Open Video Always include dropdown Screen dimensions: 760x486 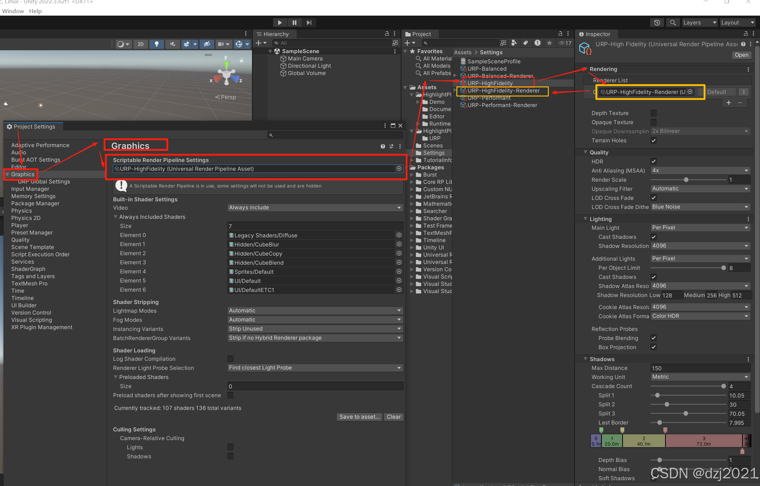(315, 208)
